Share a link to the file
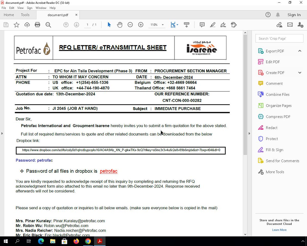307x246 pixels. [x=279, y=25]
